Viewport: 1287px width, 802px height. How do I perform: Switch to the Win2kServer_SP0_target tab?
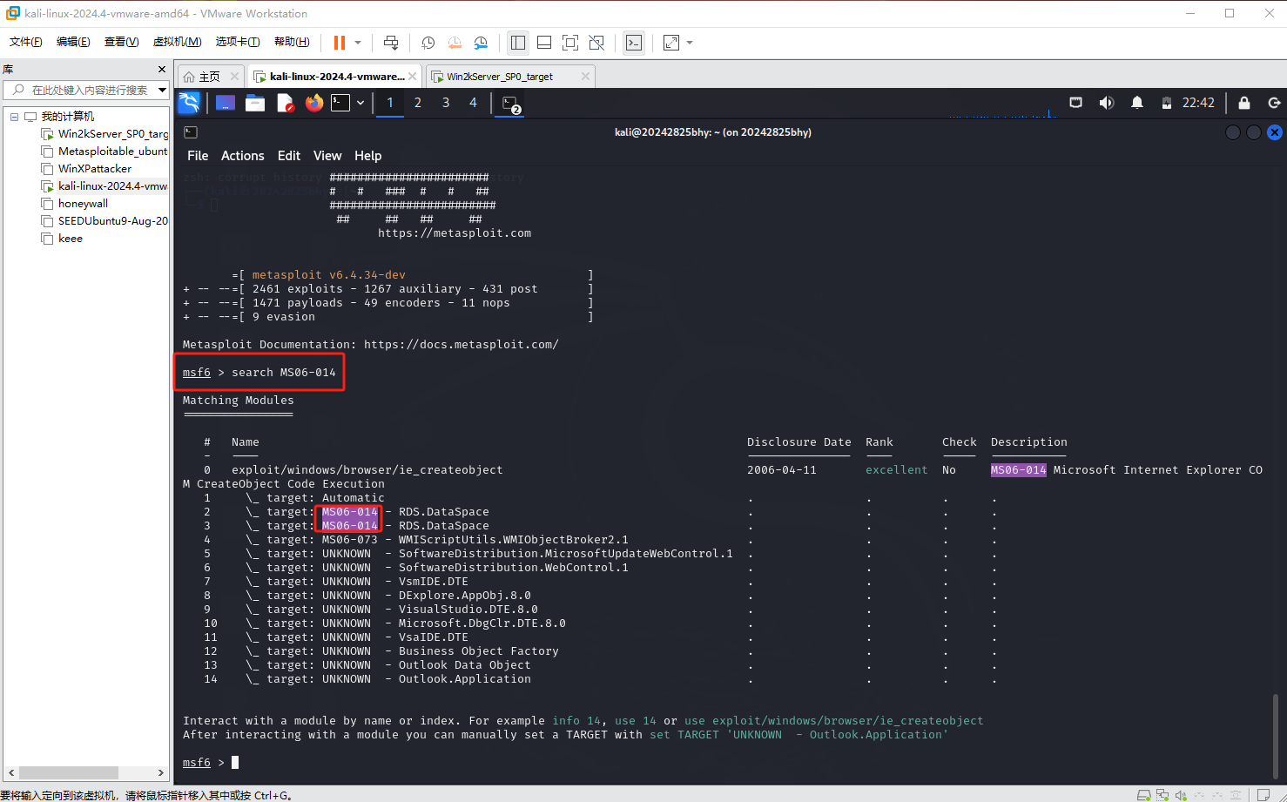tap(500, 77)
